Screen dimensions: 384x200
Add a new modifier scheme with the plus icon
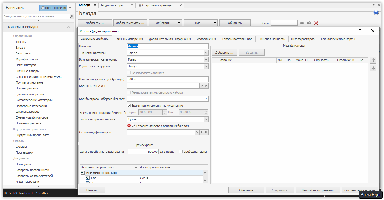202,132
